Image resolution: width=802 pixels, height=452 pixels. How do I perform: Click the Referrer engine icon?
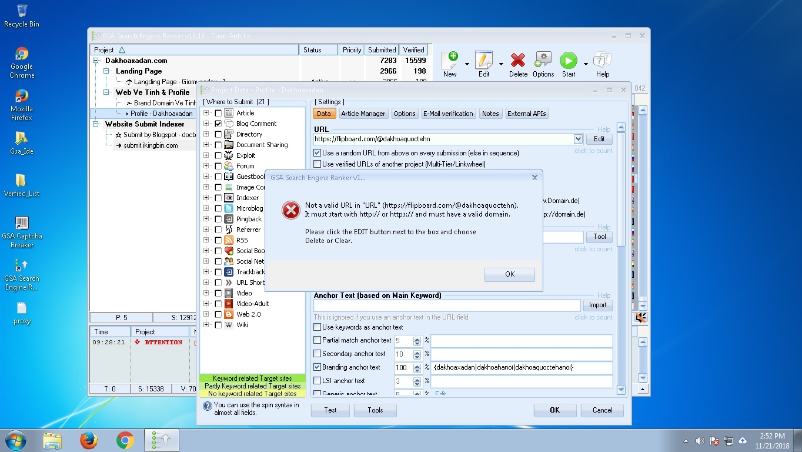click(229, 230)
